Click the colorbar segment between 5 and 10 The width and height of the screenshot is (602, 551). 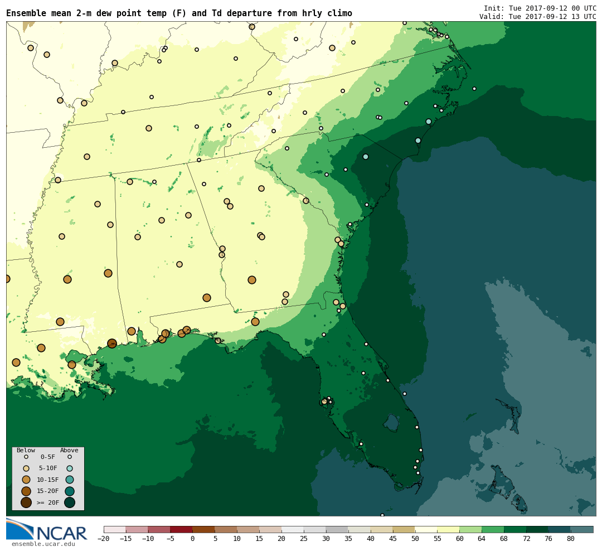tap(226, 530)
